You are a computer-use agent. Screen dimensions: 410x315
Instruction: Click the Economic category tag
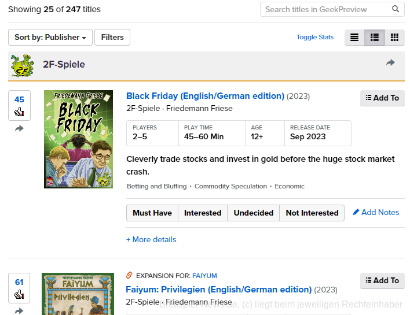click(x=290, y=186)
